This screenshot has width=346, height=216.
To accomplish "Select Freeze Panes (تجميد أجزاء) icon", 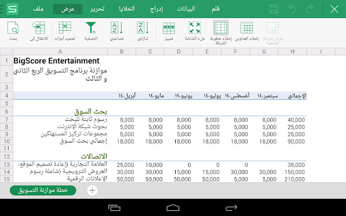I will coord(65,31).
